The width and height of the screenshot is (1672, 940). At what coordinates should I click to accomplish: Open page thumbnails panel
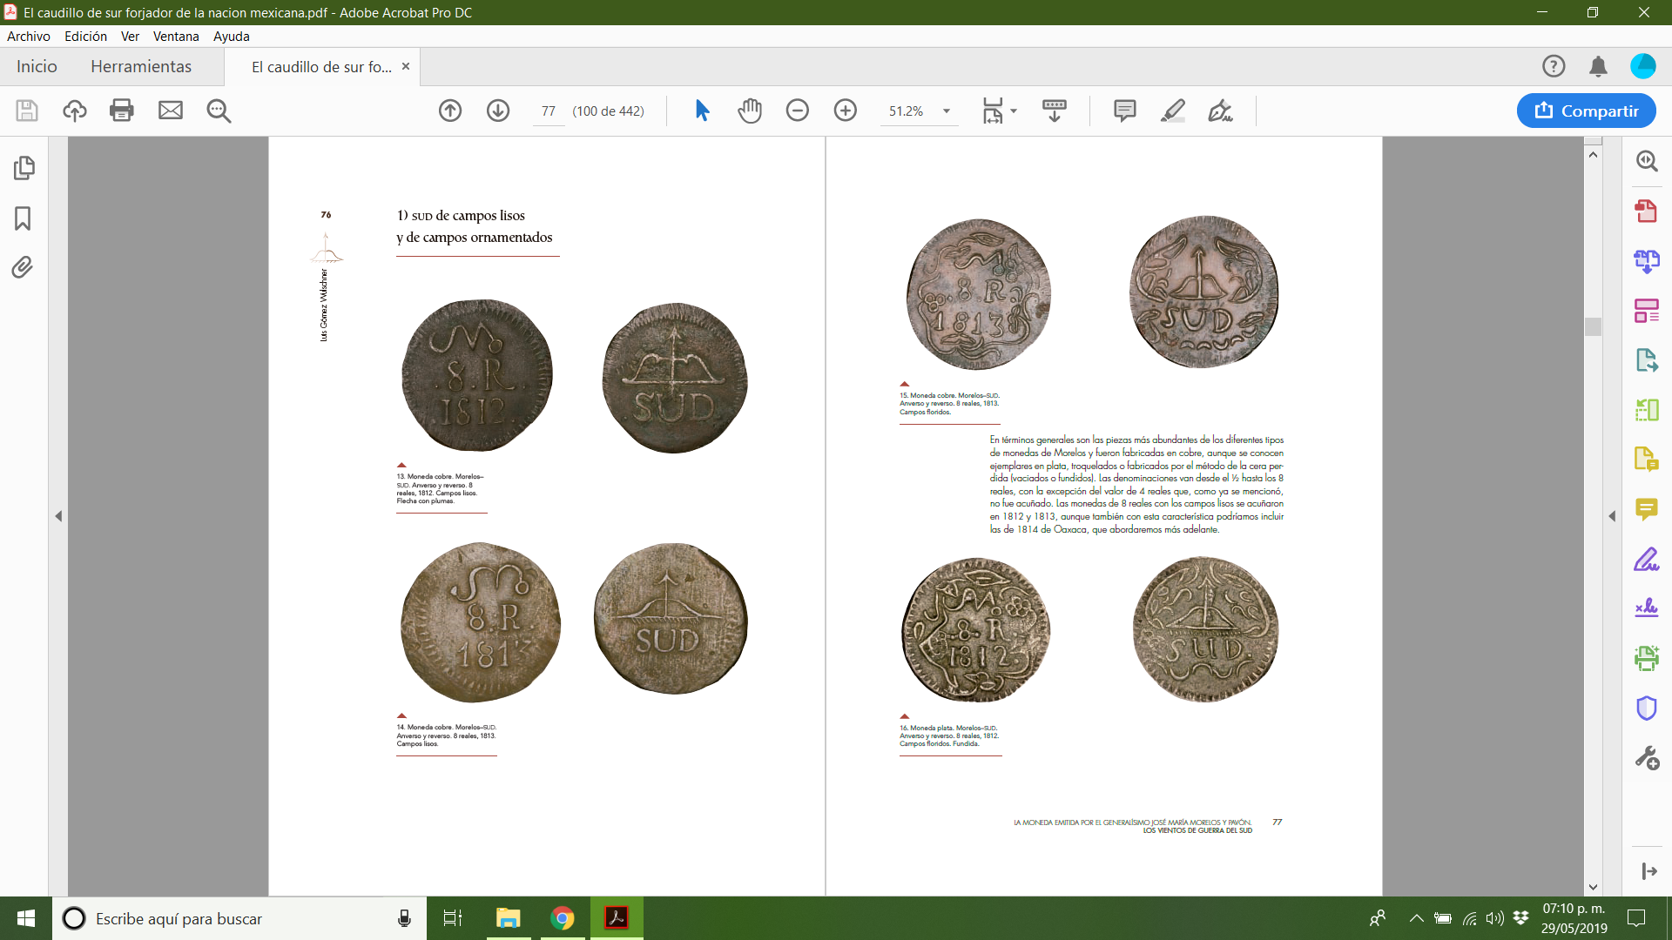click(x=24, y=167)
